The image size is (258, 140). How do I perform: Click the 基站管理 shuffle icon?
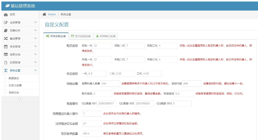click(5, 39)
